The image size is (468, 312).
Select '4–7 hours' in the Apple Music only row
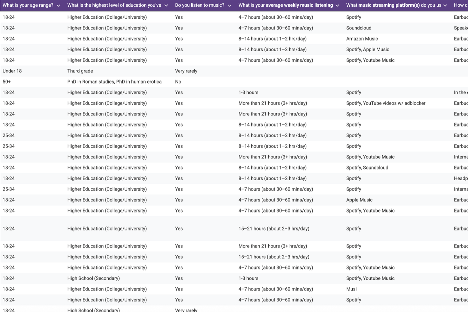pyautogui.click(x=276, y=200)
